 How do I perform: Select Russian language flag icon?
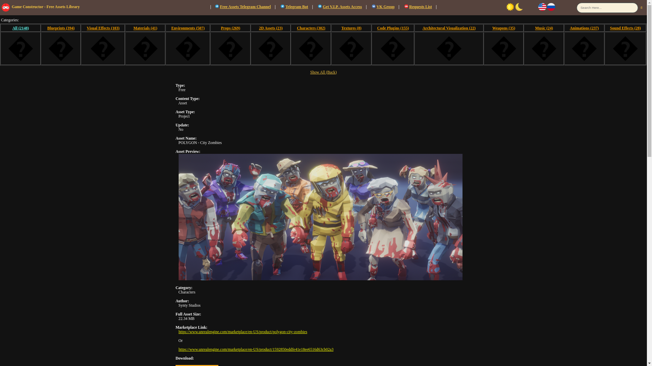[551, 7]
